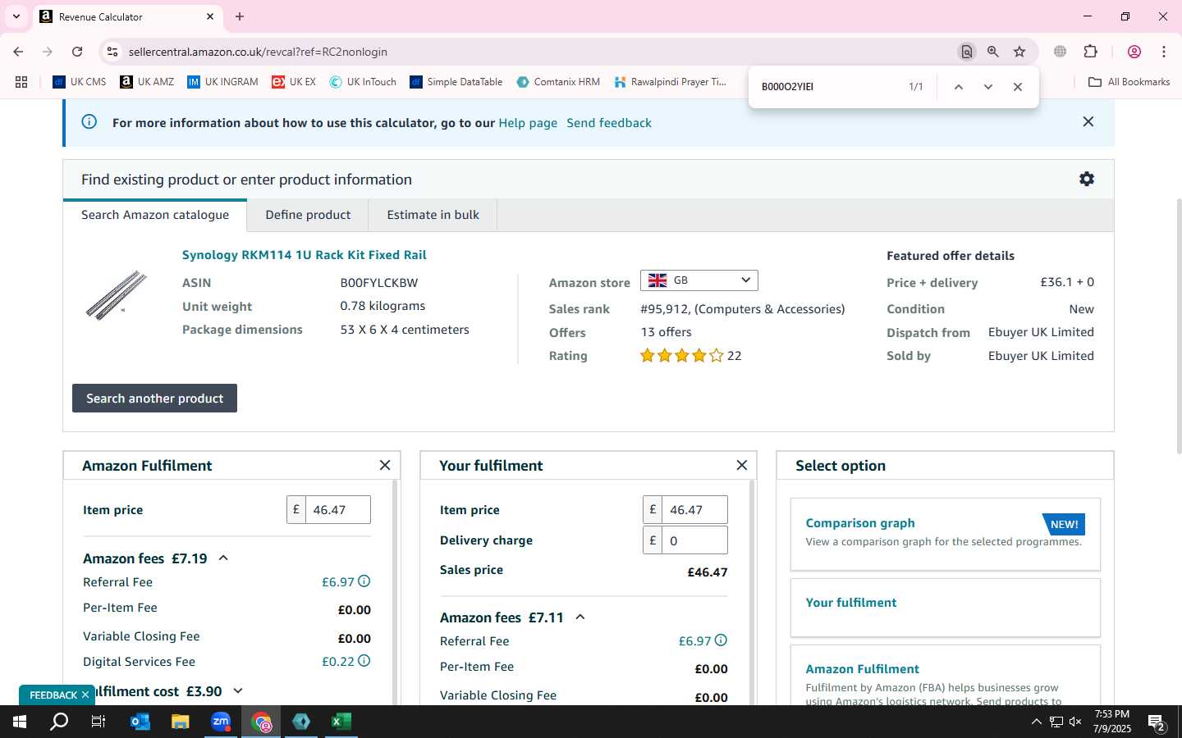Open the Windows Start menu
The width and height of the screenshot is (1182, 738).
20,722
